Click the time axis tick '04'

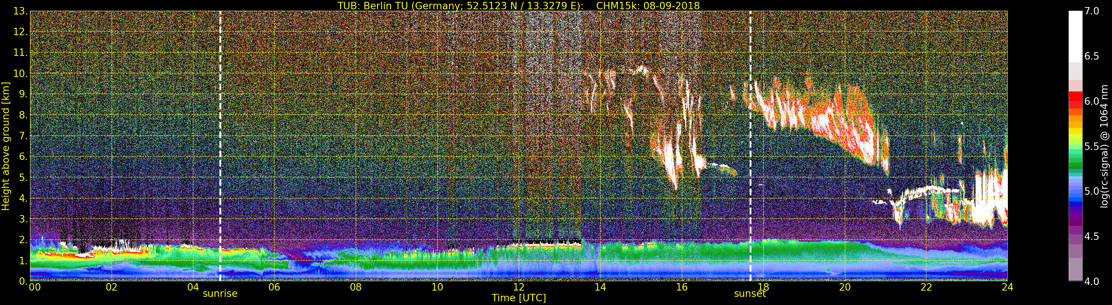click(x=193, y=287)
